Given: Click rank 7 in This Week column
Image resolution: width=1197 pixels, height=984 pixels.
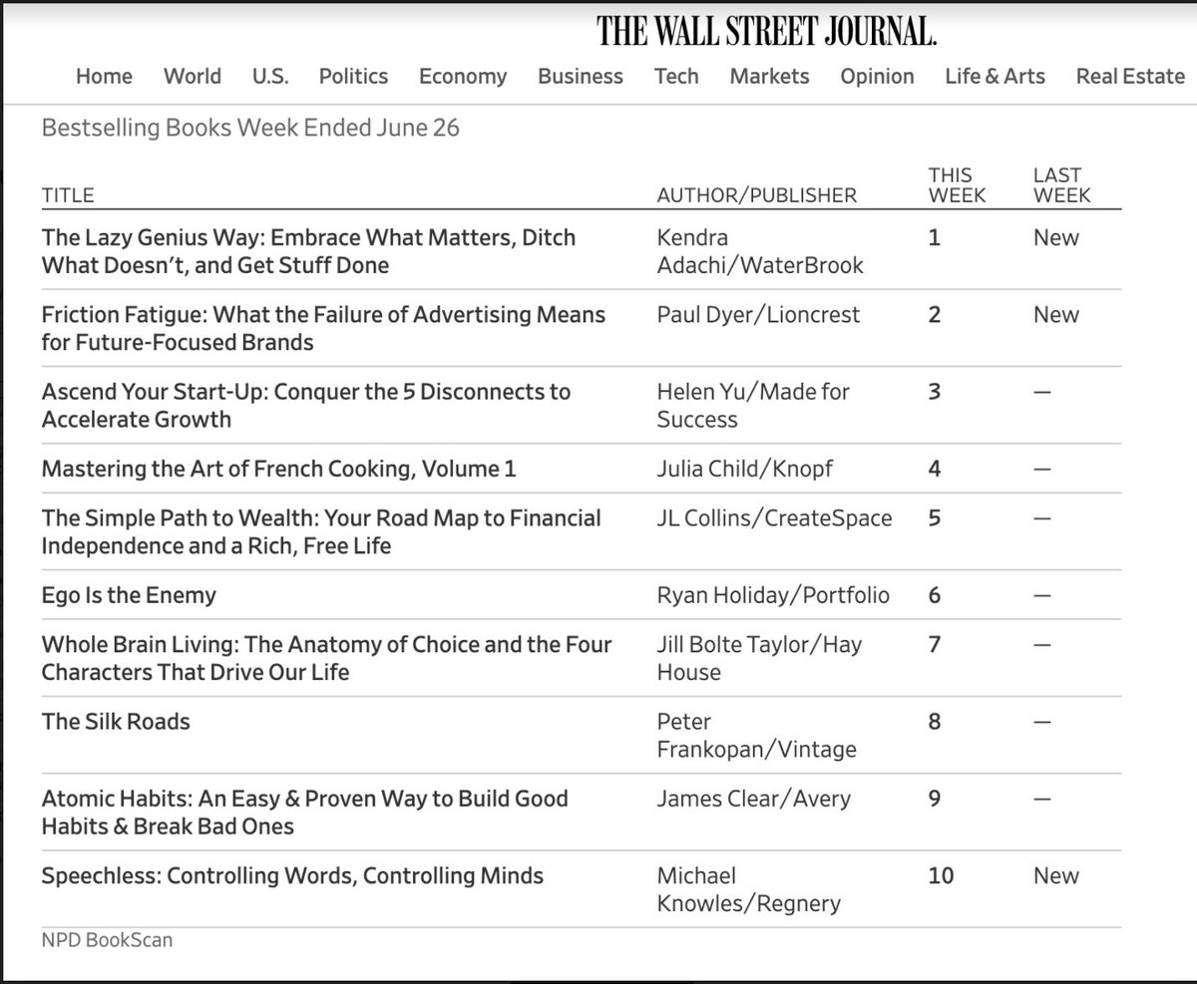Looking at the screenshot, I should 934,645.
